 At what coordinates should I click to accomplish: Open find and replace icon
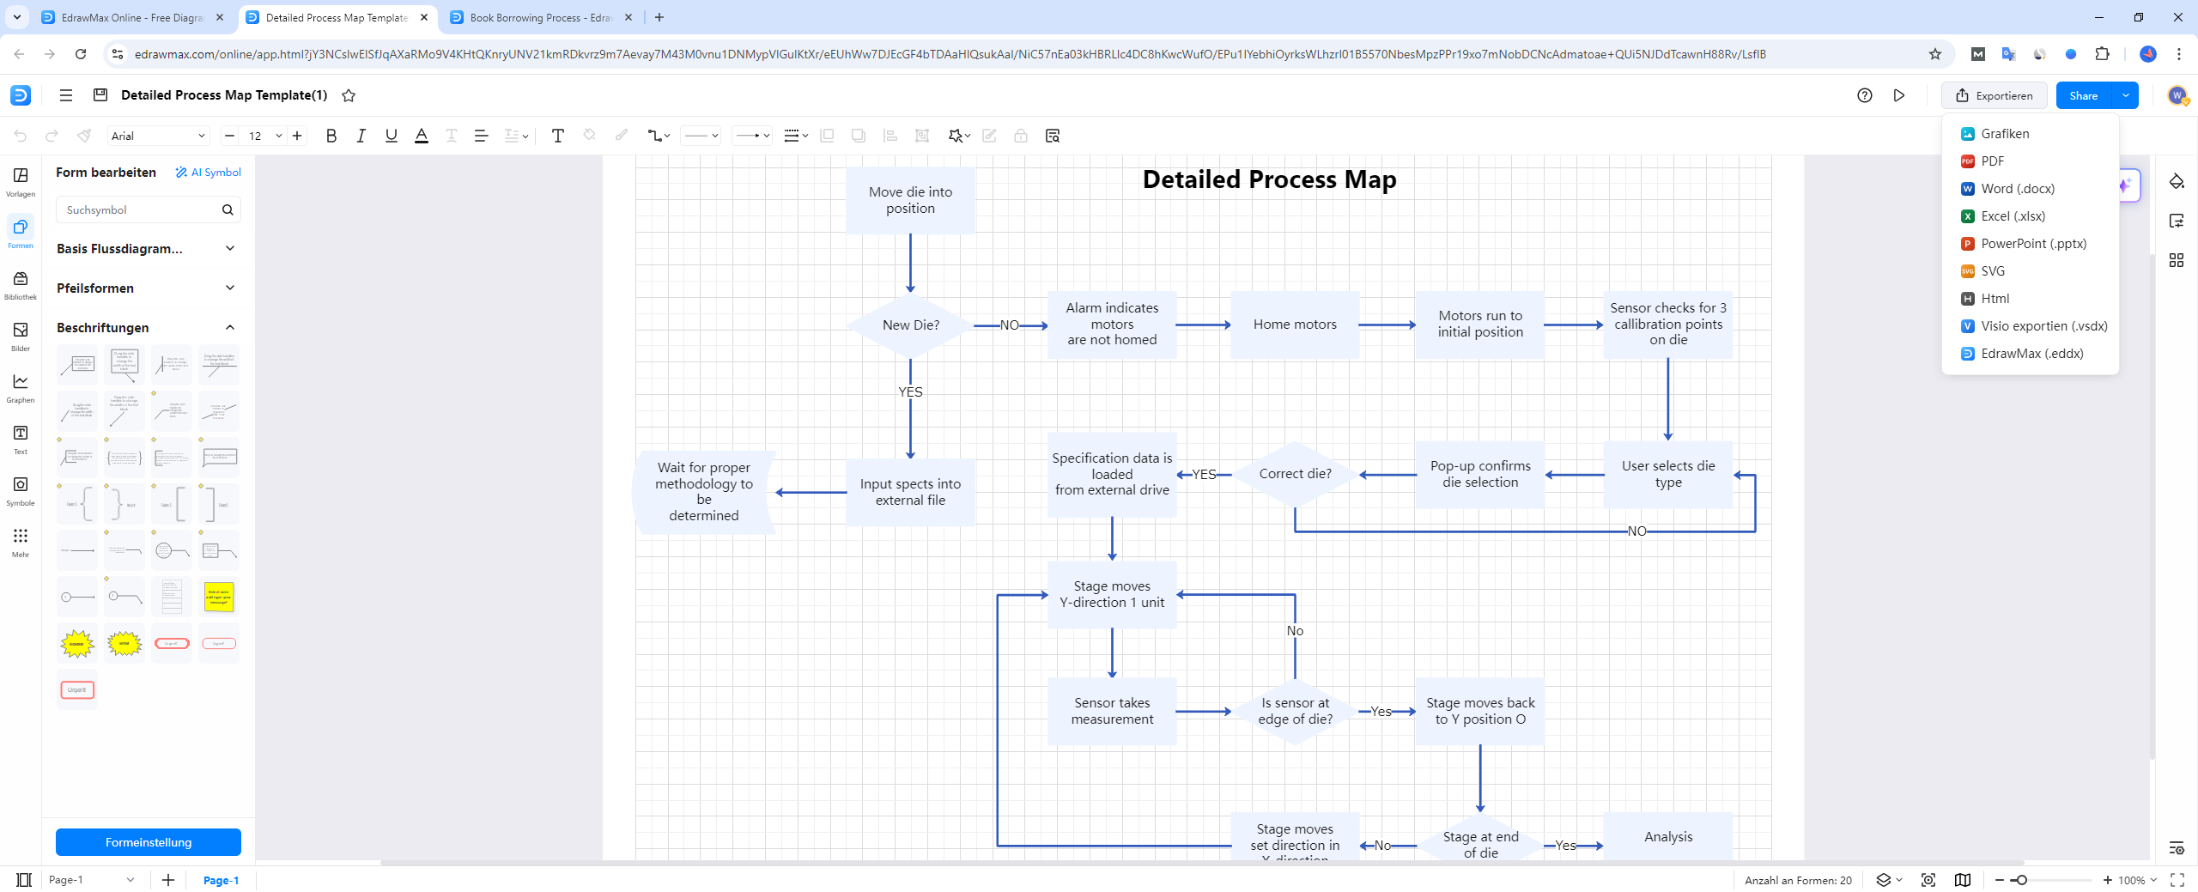(1052, 136)
